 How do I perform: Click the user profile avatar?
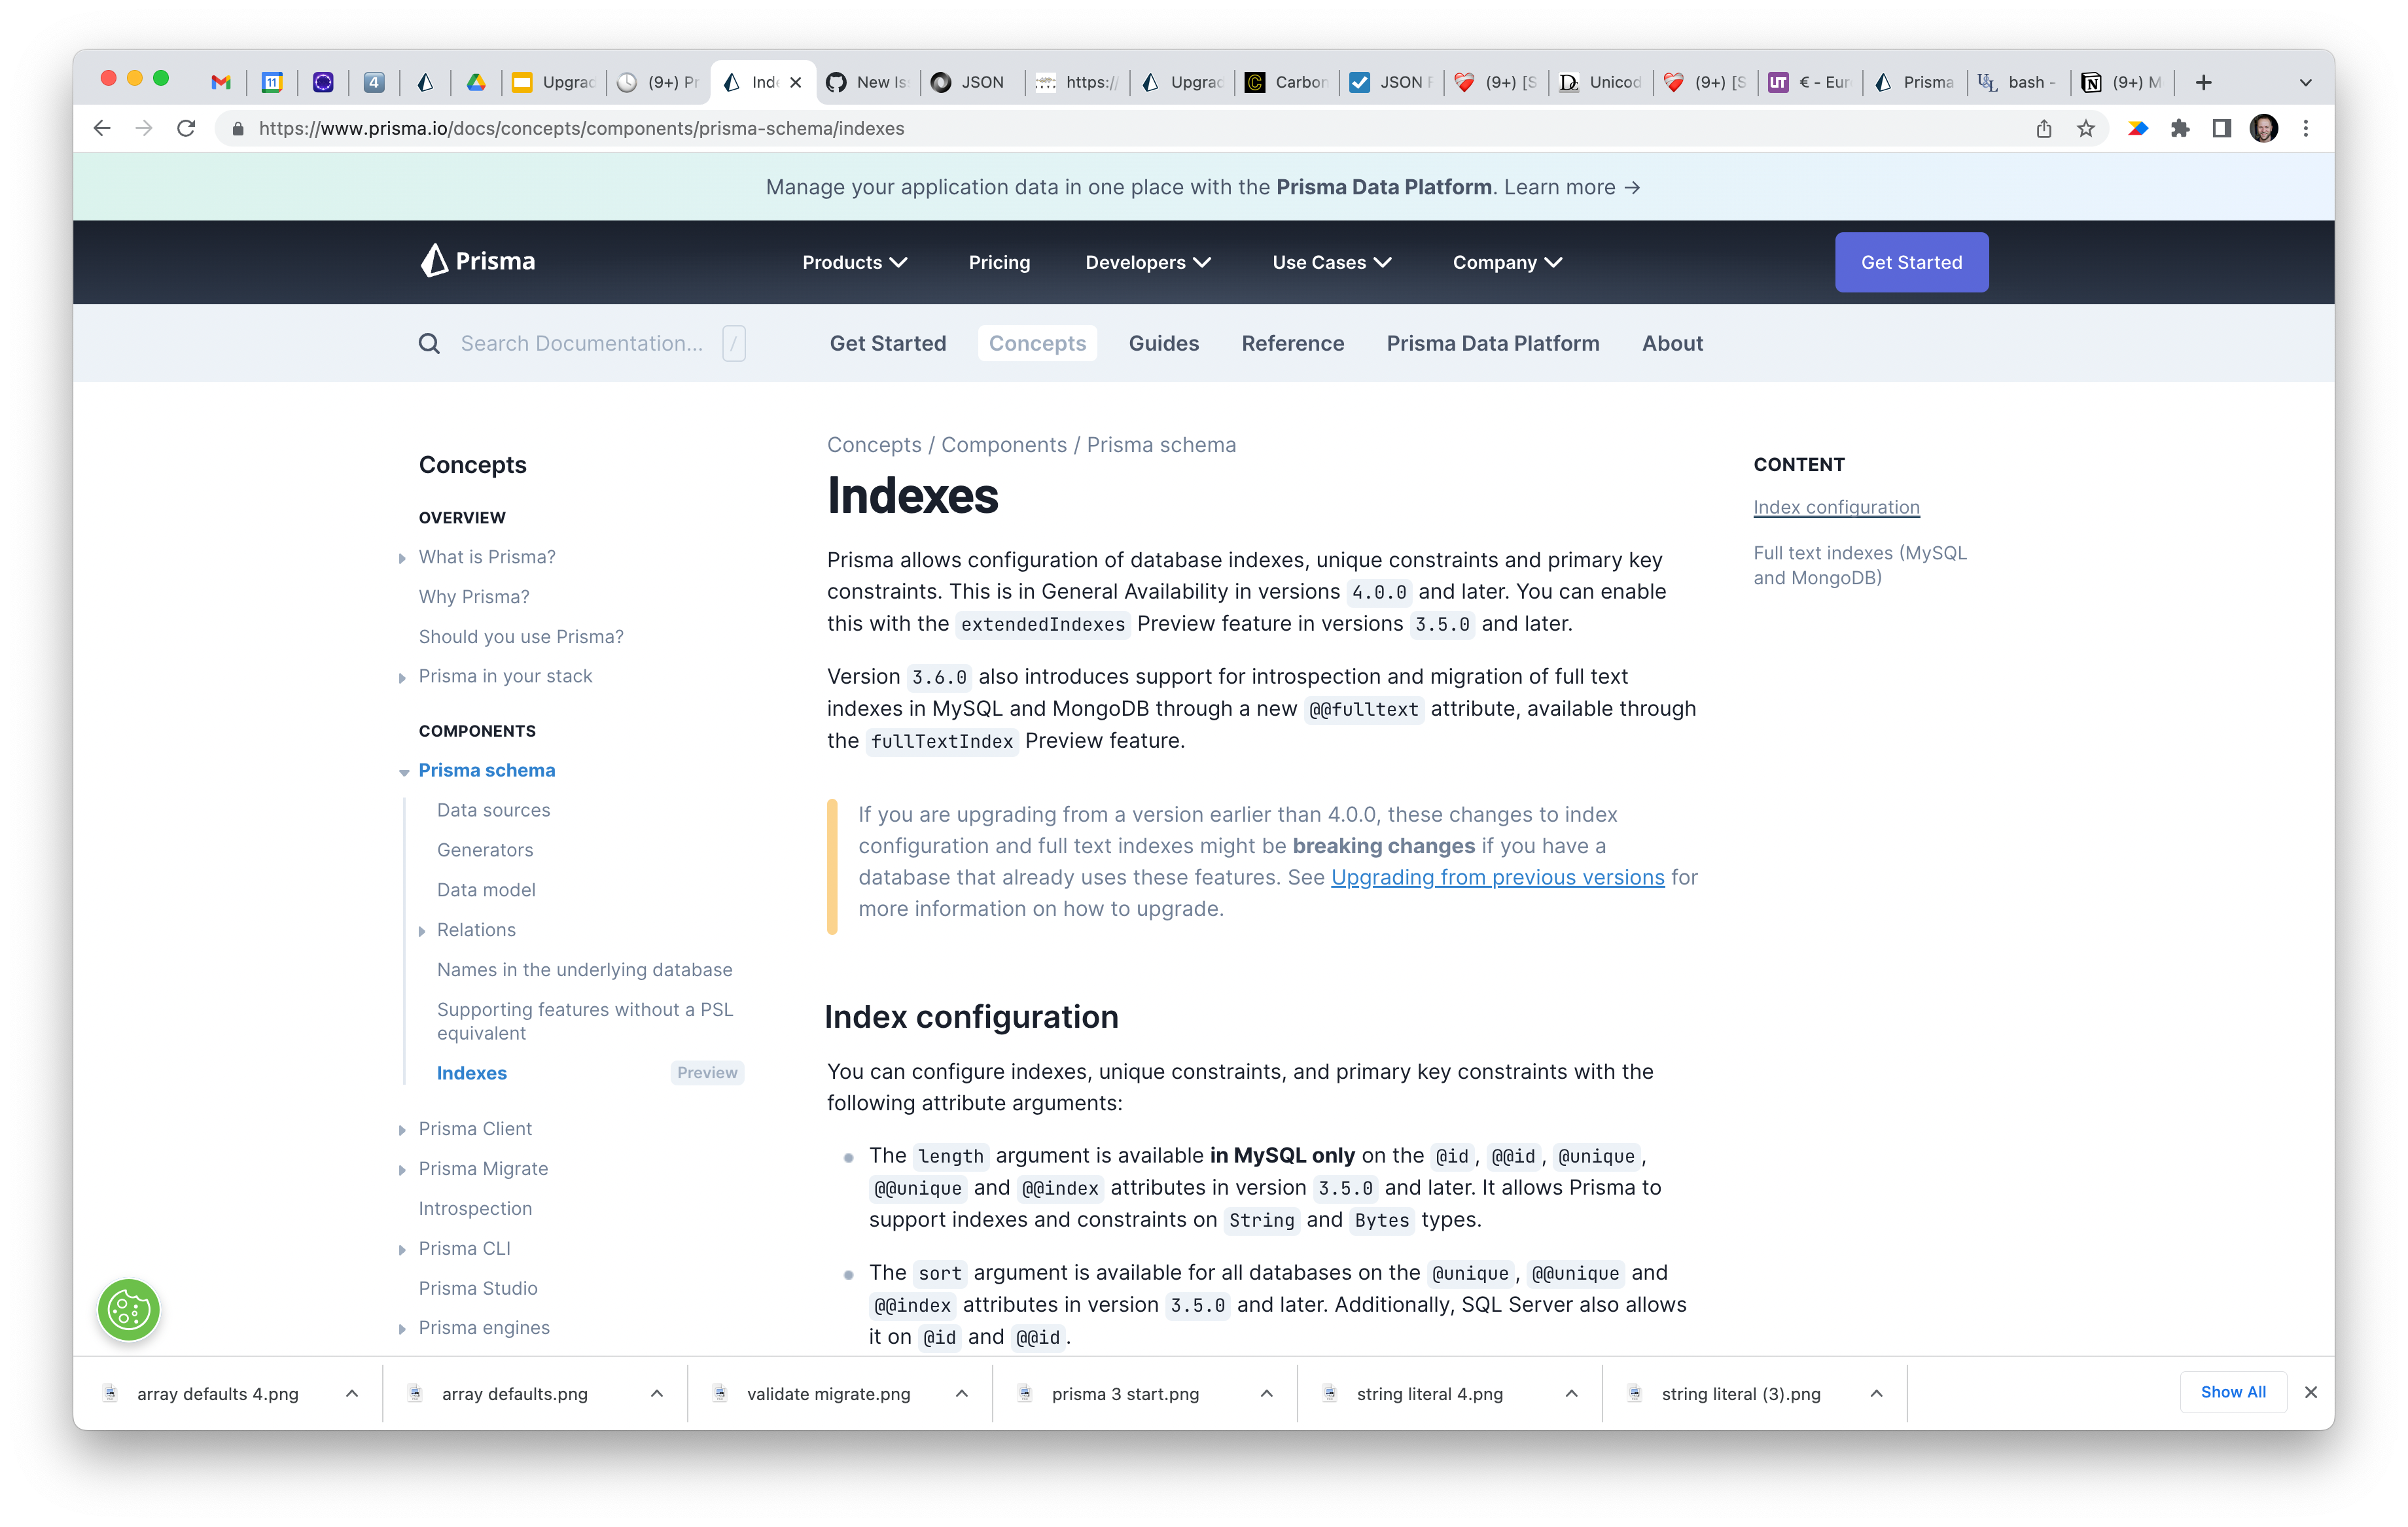(x=2263, y=128)
